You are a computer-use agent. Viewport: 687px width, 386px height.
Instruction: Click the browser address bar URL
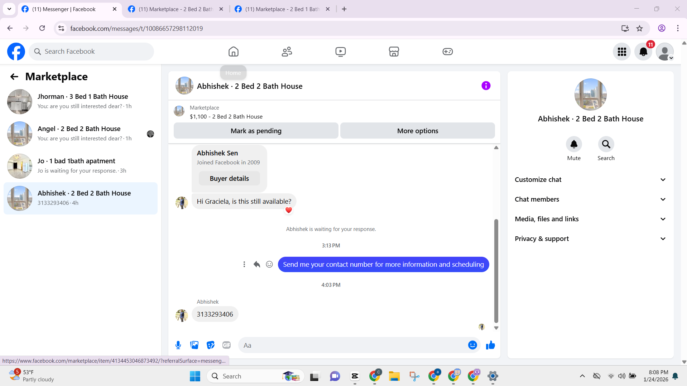136,28
